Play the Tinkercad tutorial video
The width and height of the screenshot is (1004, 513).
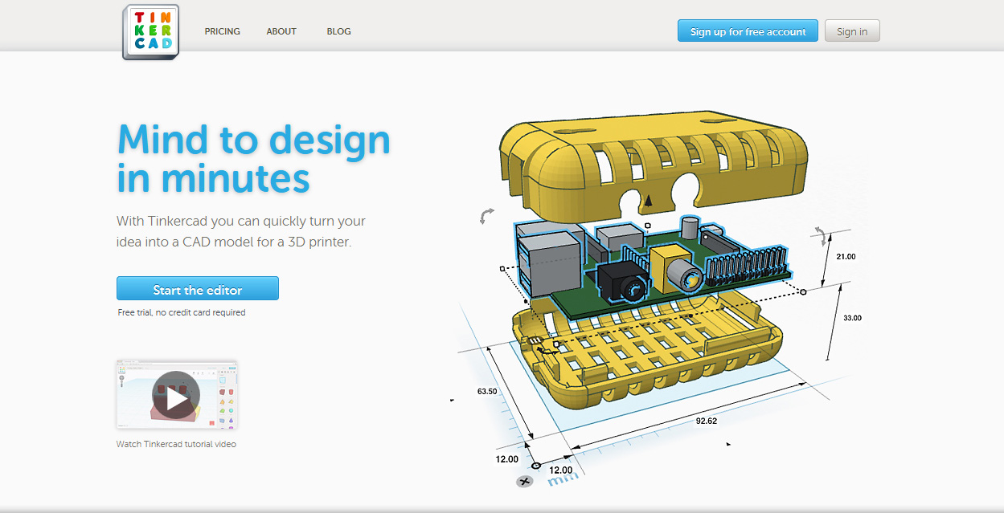tap(176, 394)
